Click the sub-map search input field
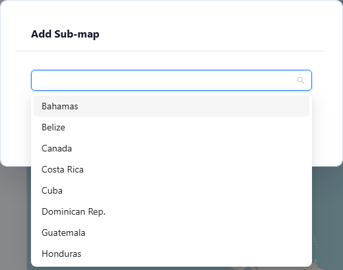 click(171, 80)
